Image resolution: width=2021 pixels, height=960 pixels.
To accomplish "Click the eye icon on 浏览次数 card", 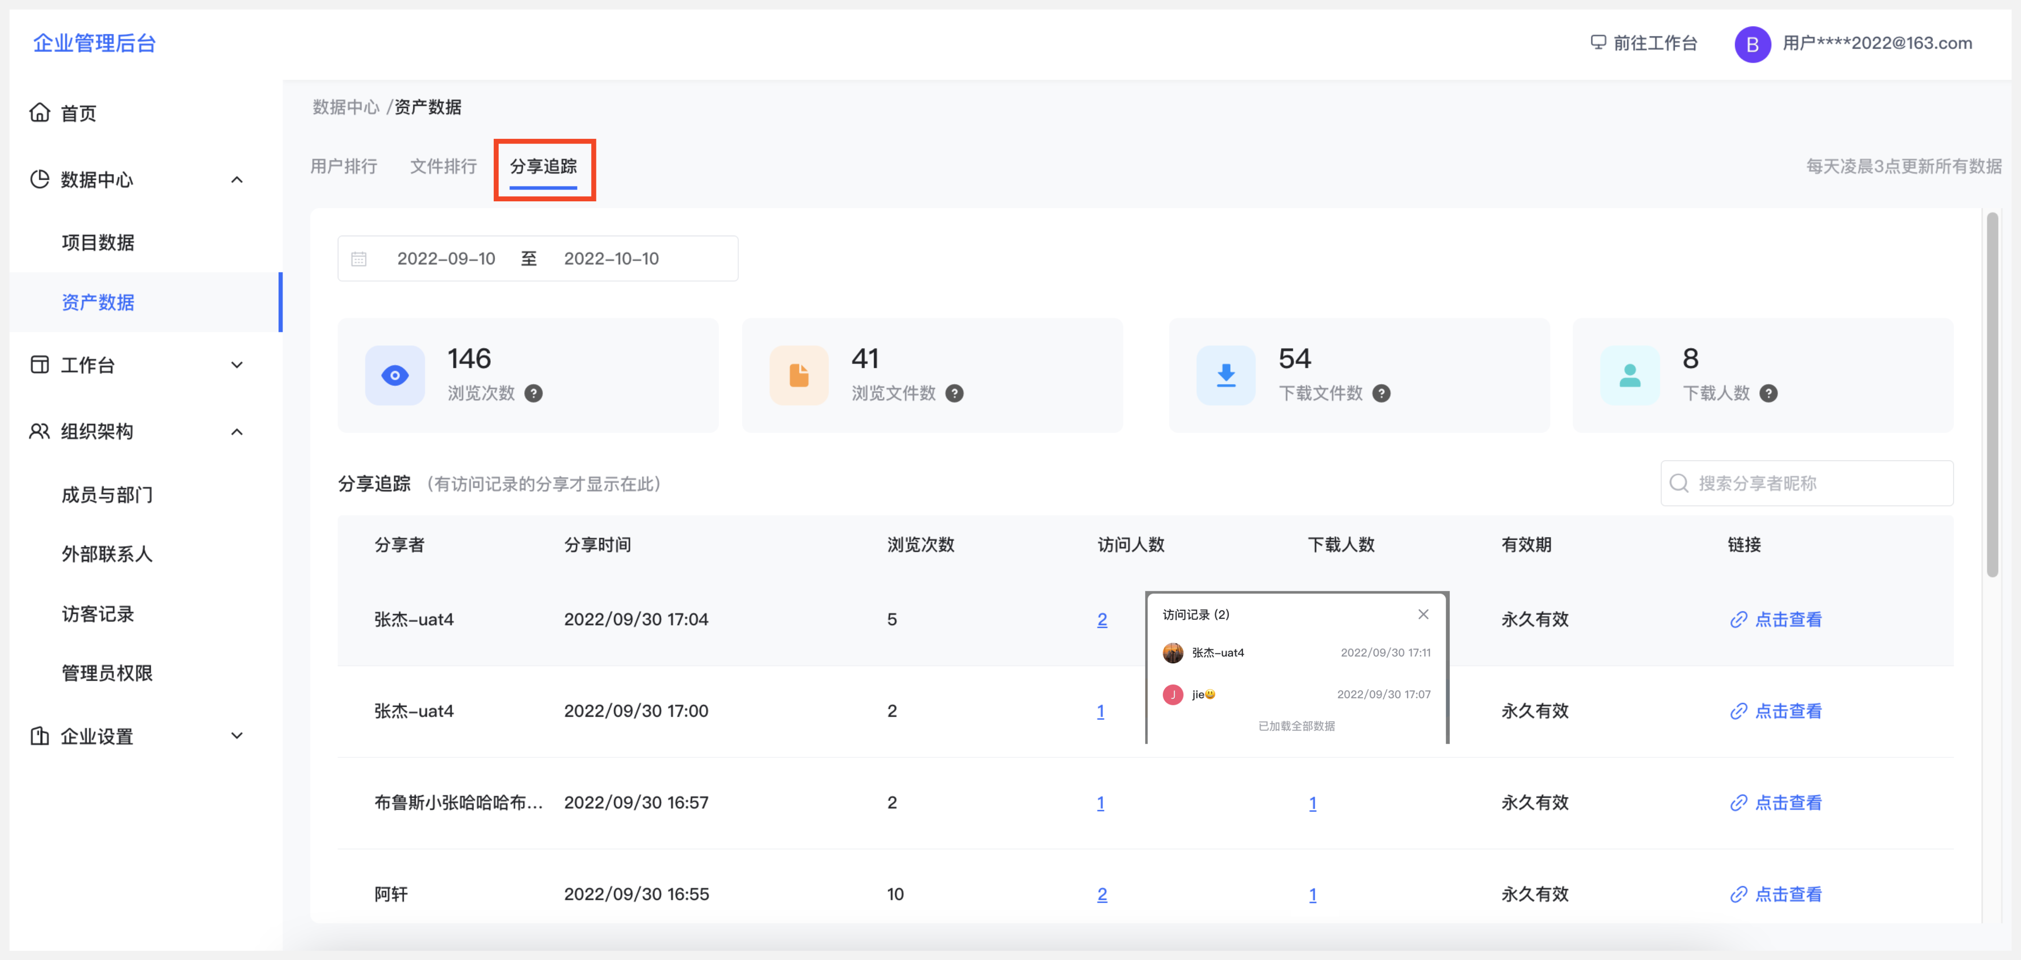I will [396, 376].
